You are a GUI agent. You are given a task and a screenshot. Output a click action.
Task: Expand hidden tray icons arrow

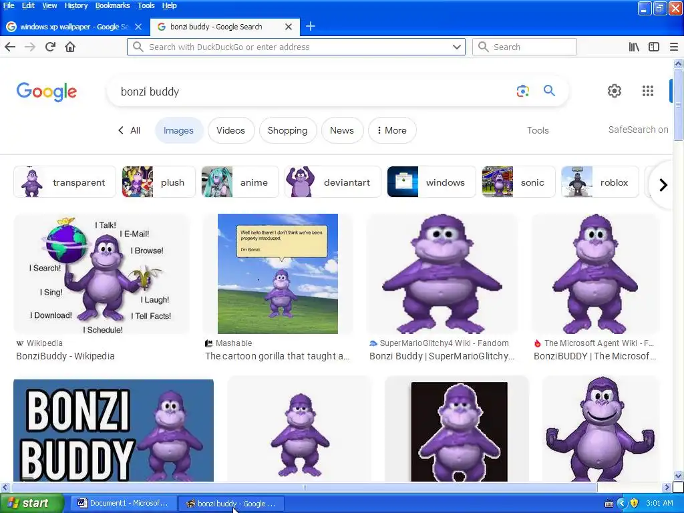(622, 504)
